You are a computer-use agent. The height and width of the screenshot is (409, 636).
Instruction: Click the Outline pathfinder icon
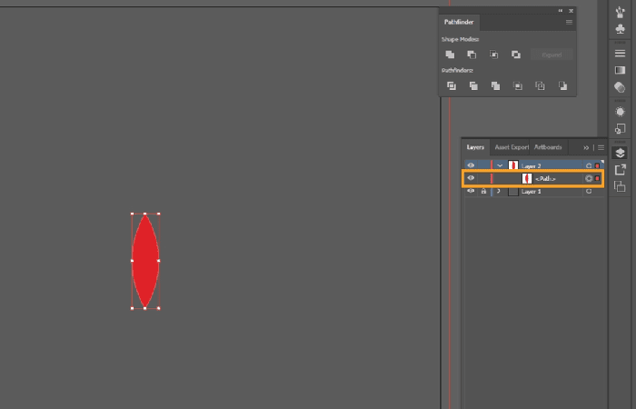tap(540, 85)
